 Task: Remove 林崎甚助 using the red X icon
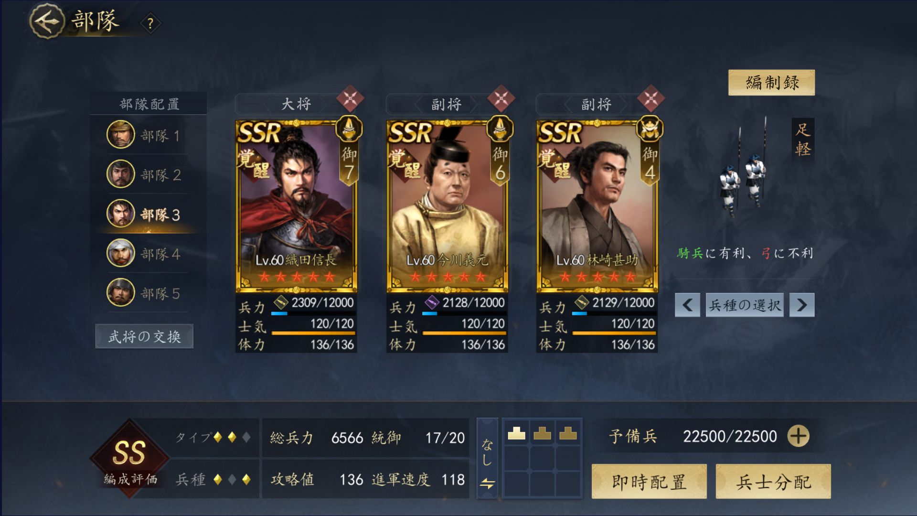click(x=650, y=99)
